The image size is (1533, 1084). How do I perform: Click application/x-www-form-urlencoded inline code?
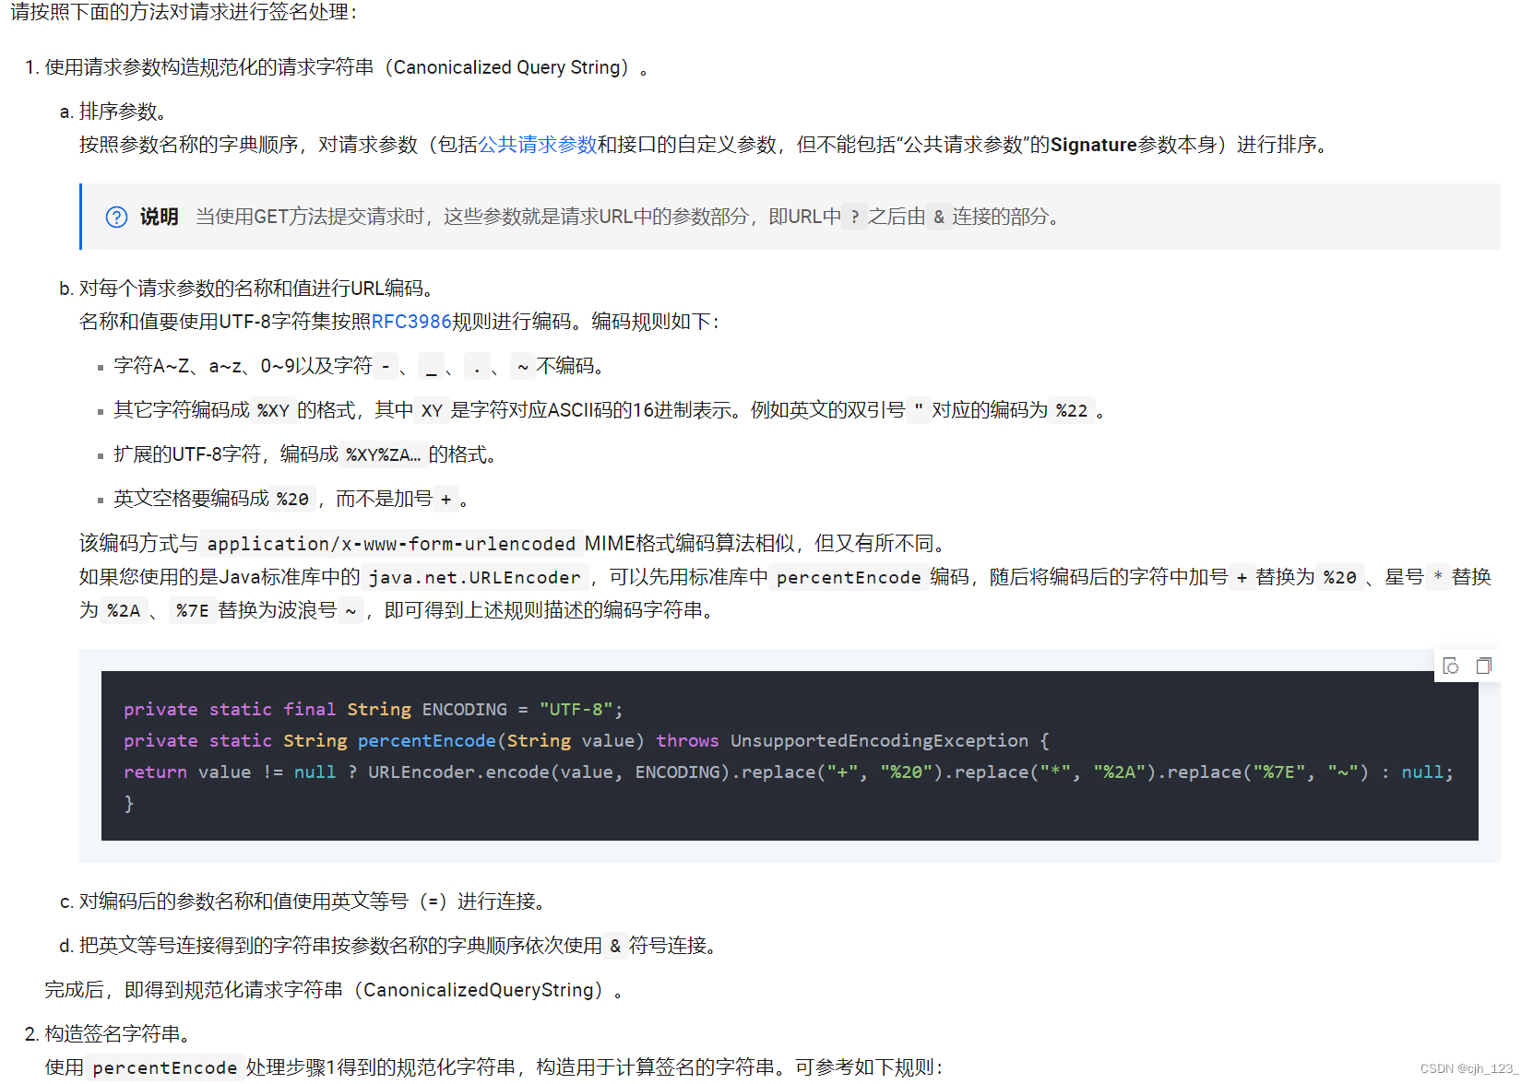391,544
